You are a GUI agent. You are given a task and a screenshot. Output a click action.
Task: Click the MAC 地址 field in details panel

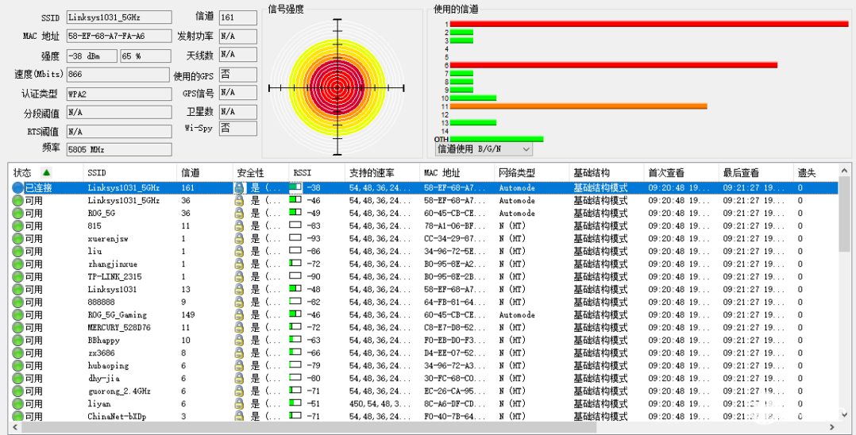point(119,36)
